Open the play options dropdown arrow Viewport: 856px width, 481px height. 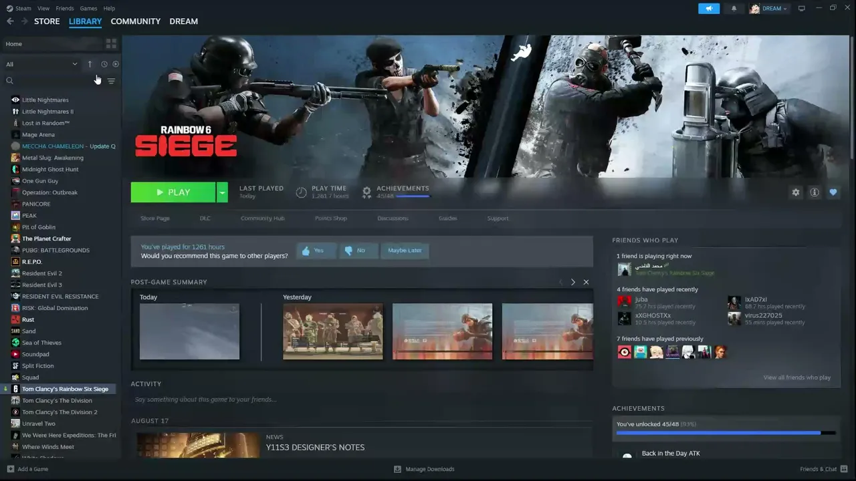[x=222, y=192]
